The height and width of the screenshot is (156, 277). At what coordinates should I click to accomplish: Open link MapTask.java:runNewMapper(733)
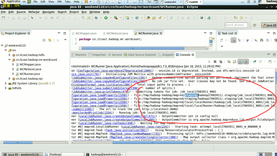pos(135,134)
